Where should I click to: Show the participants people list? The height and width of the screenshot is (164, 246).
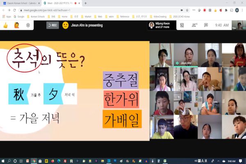194,25
